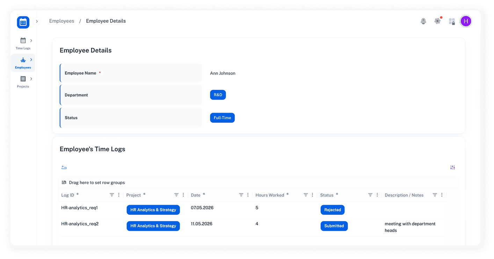This screenshot has height=259, width=494.
Task: Open the Hours Worked column three-dot menu
Action: 313,195
